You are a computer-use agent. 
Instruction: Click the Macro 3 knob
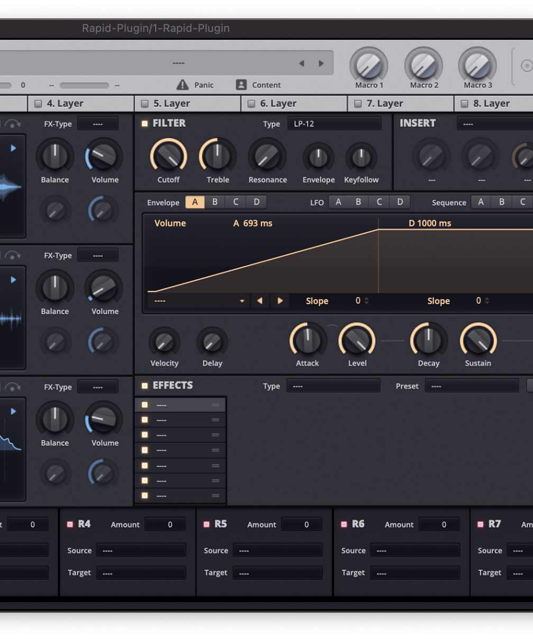(x=477, y=66)
